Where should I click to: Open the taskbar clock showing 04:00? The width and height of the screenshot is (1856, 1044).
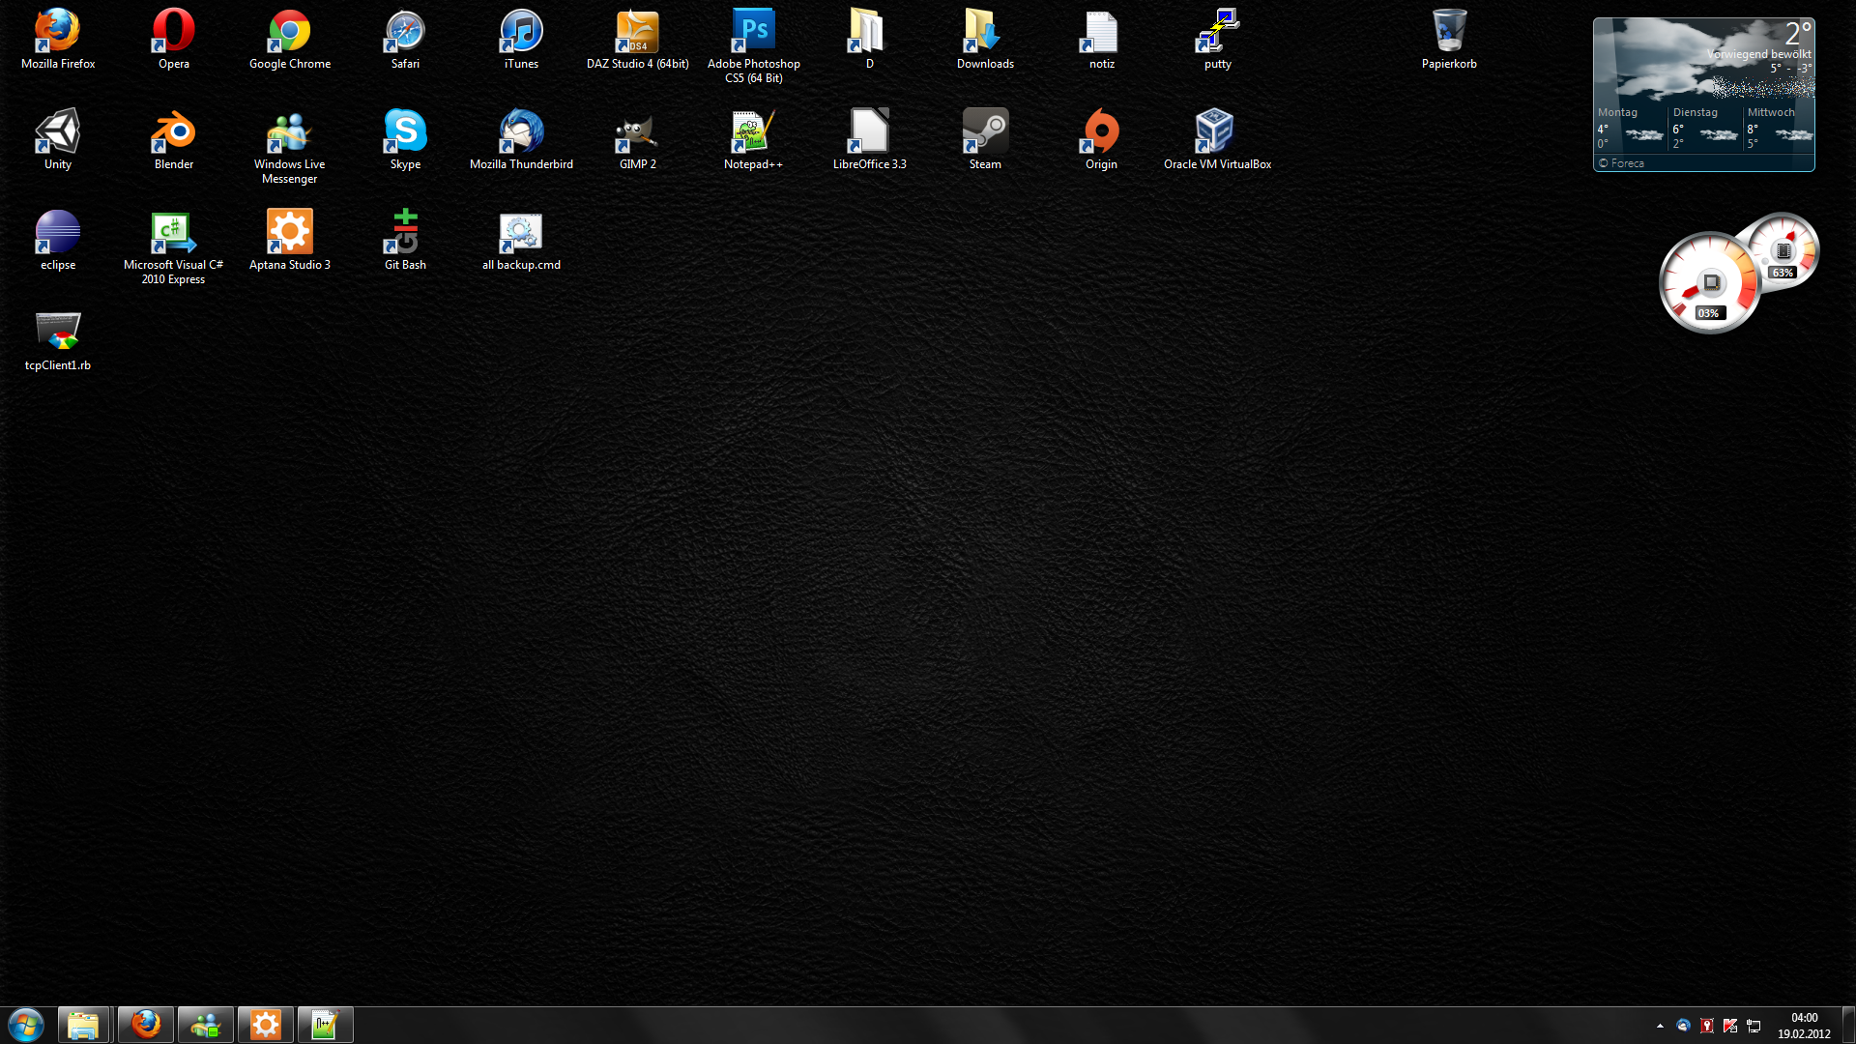pyautogui.click(x=1804, y=1026)
